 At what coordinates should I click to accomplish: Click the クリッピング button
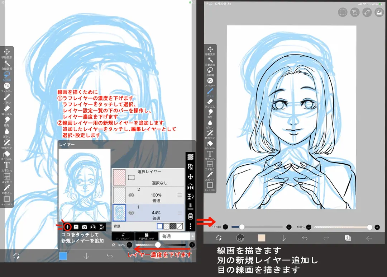point(123,236)
